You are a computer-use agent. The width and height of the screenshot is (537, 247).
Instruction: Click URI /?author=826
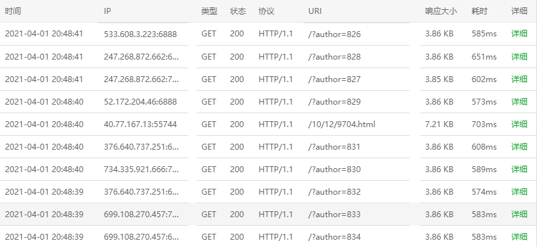335,34
